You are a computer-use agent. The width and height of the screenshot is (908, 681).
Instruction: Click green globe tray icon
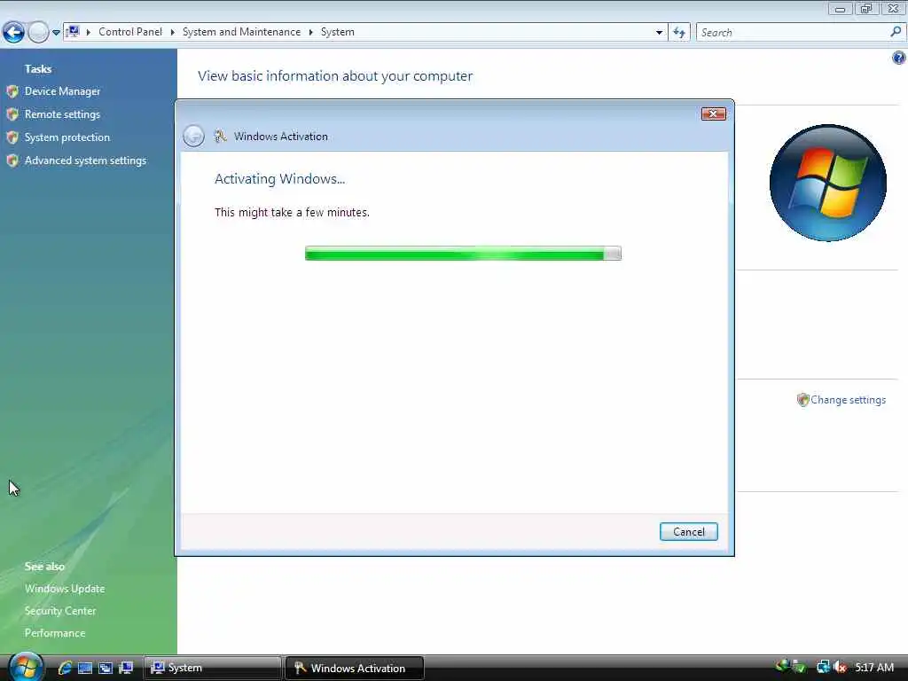tap(784, 665)
